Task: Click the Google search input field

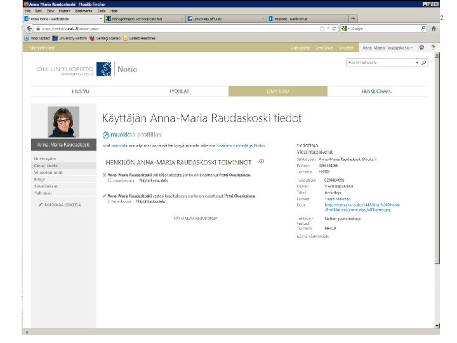Action: tap(385, 29)
